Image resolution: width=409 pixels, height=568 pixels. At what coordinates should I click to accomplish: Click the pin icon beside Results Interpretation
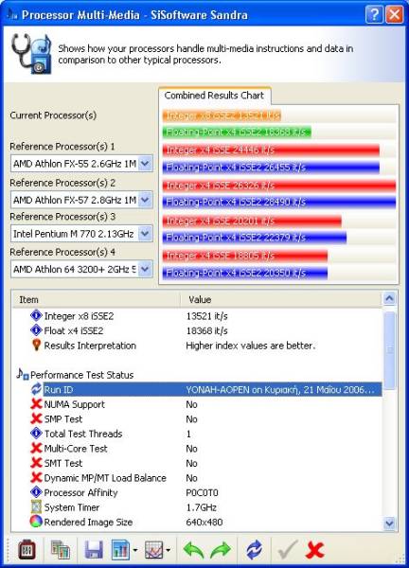(36, 345)
